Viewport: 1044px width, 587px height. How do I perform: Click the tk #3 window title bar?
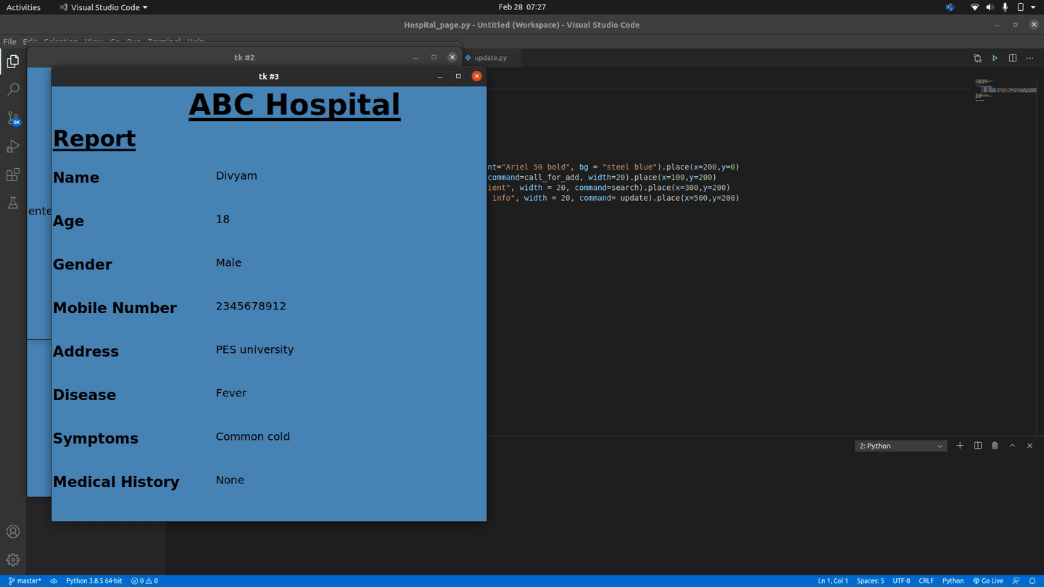(268, 76)
